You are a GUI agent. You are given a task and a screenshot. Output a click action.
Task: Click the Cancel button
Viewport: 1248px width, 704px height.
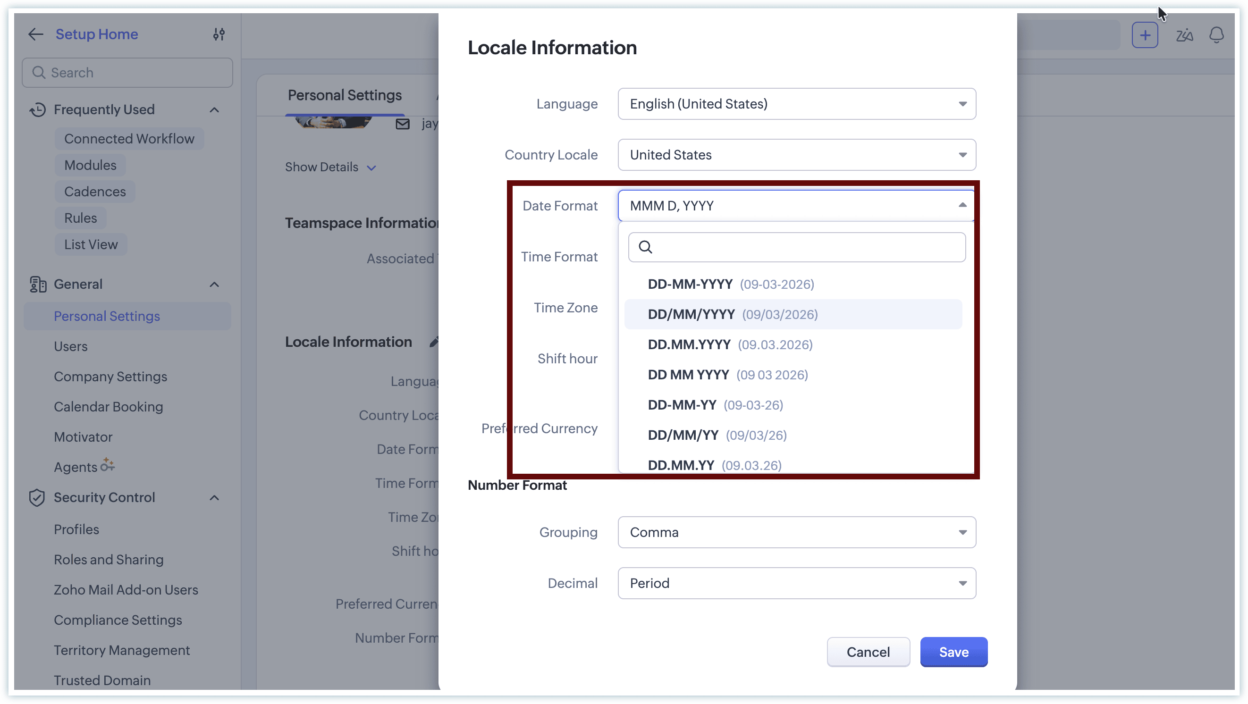point(868,652)
